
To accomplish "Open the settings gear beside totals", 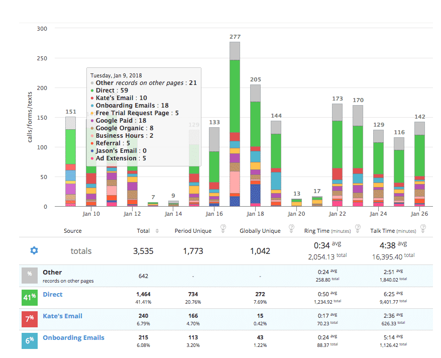I will 34,250.
